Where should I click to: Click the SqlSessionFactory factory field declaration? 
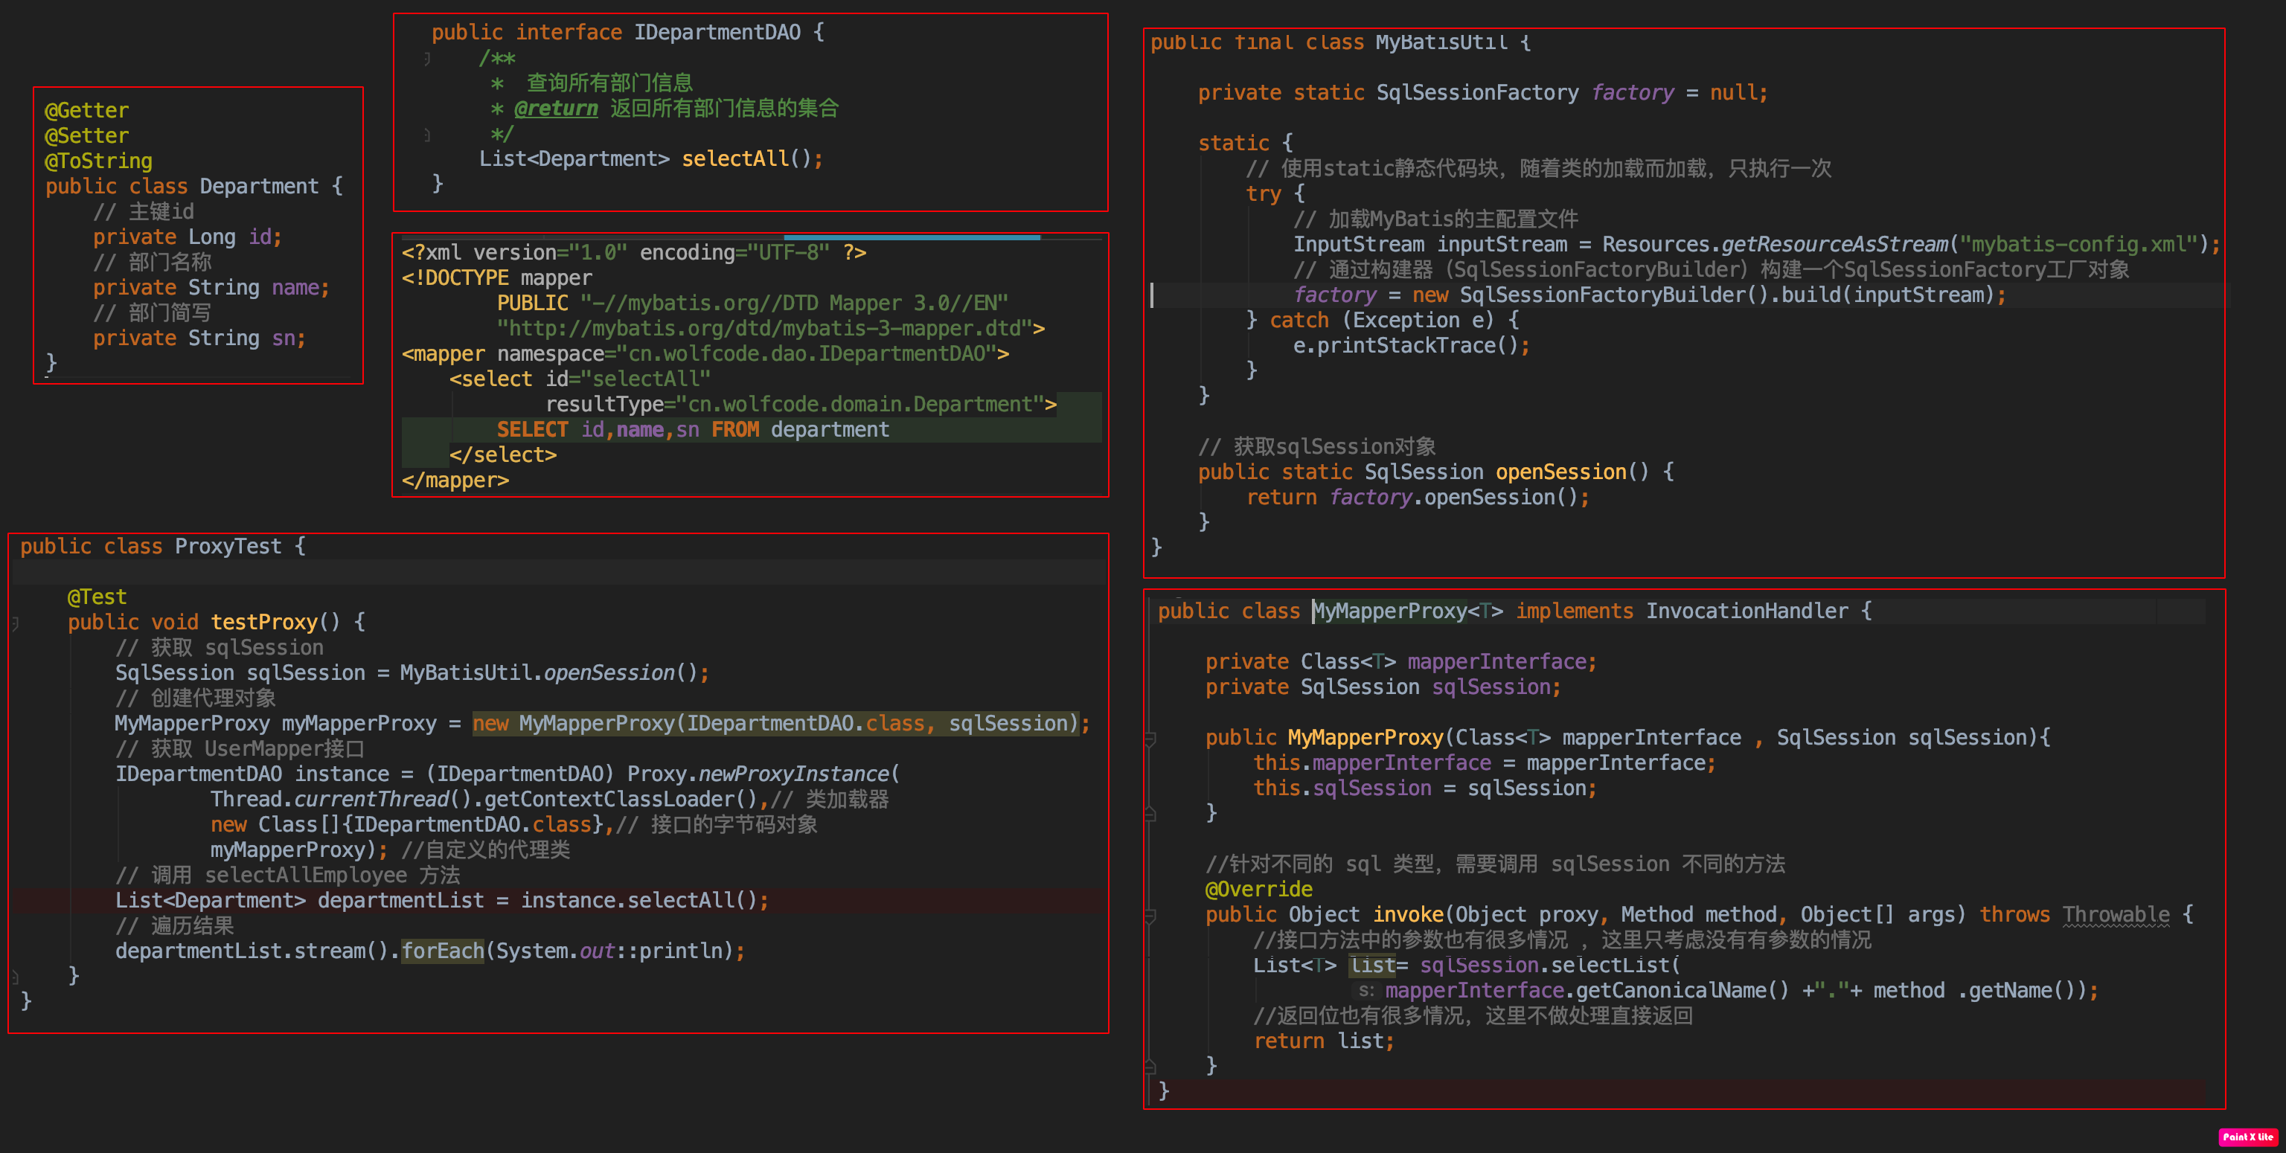[x=1482, y=92]
